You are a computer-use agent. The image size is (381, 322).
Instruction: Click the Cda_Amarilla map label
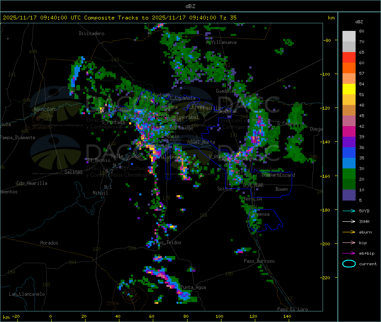32,183
